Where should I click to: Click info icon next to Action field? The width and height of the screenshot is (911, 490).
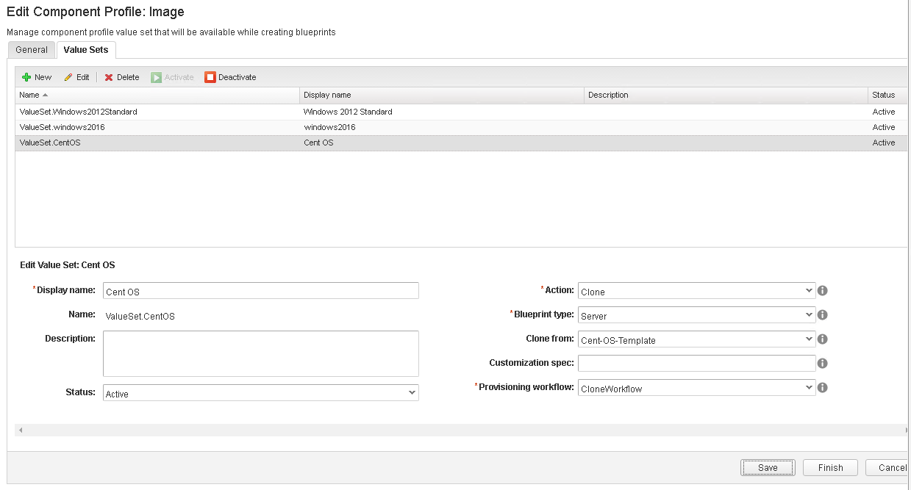click(823, 291)
